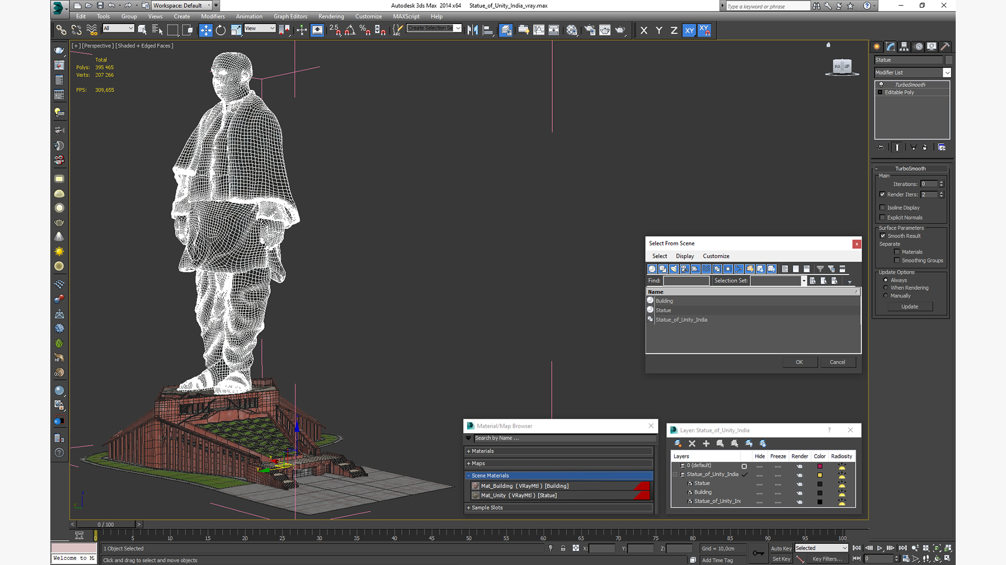Toggle Display Lights filter in Select From Scene
Screen dimensions: 1006x565
(x=674, y=269)
